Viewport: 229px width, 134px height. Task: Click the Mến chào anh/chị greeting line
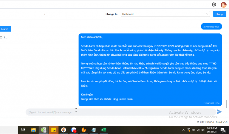pyautogui.click(x=92, y=37)
